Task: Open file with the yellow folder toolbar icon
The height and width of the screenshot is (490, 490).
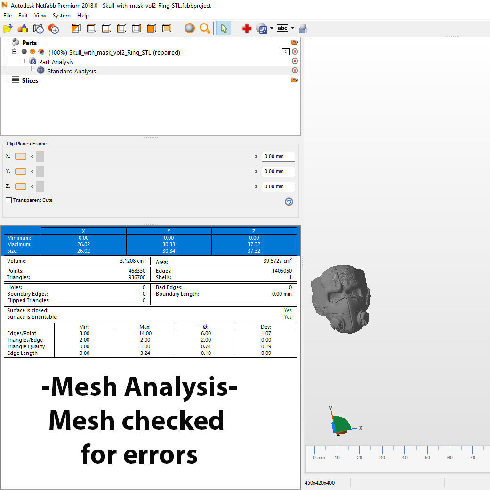Action: 8,28
